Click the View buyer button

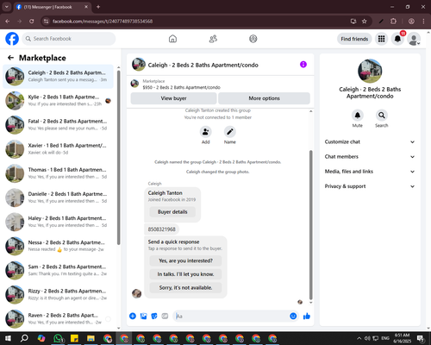pyautogui.click(x=173, y=98)
